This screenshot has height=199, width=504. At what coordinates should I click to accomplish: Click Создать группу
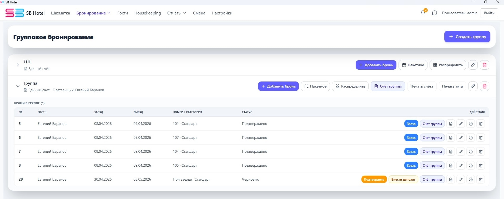click(467, 37)
